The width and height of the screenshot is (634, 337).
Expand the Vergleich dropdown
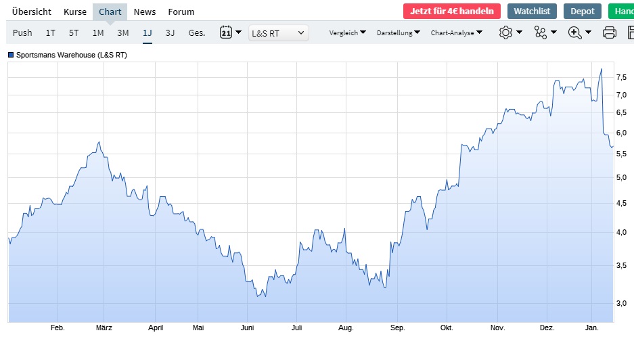[347, 32]
